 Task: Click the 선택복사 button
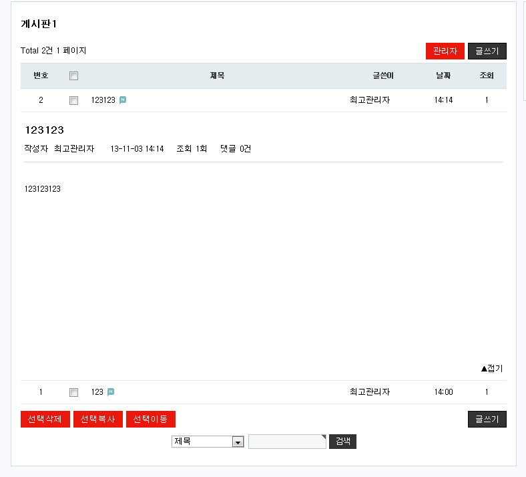point(97,419)
